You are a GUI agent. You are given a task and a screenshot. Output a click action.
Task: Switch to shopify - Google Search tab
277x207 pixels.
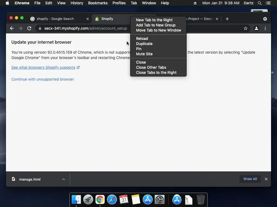pyautogui.click(x=60, y=19)
